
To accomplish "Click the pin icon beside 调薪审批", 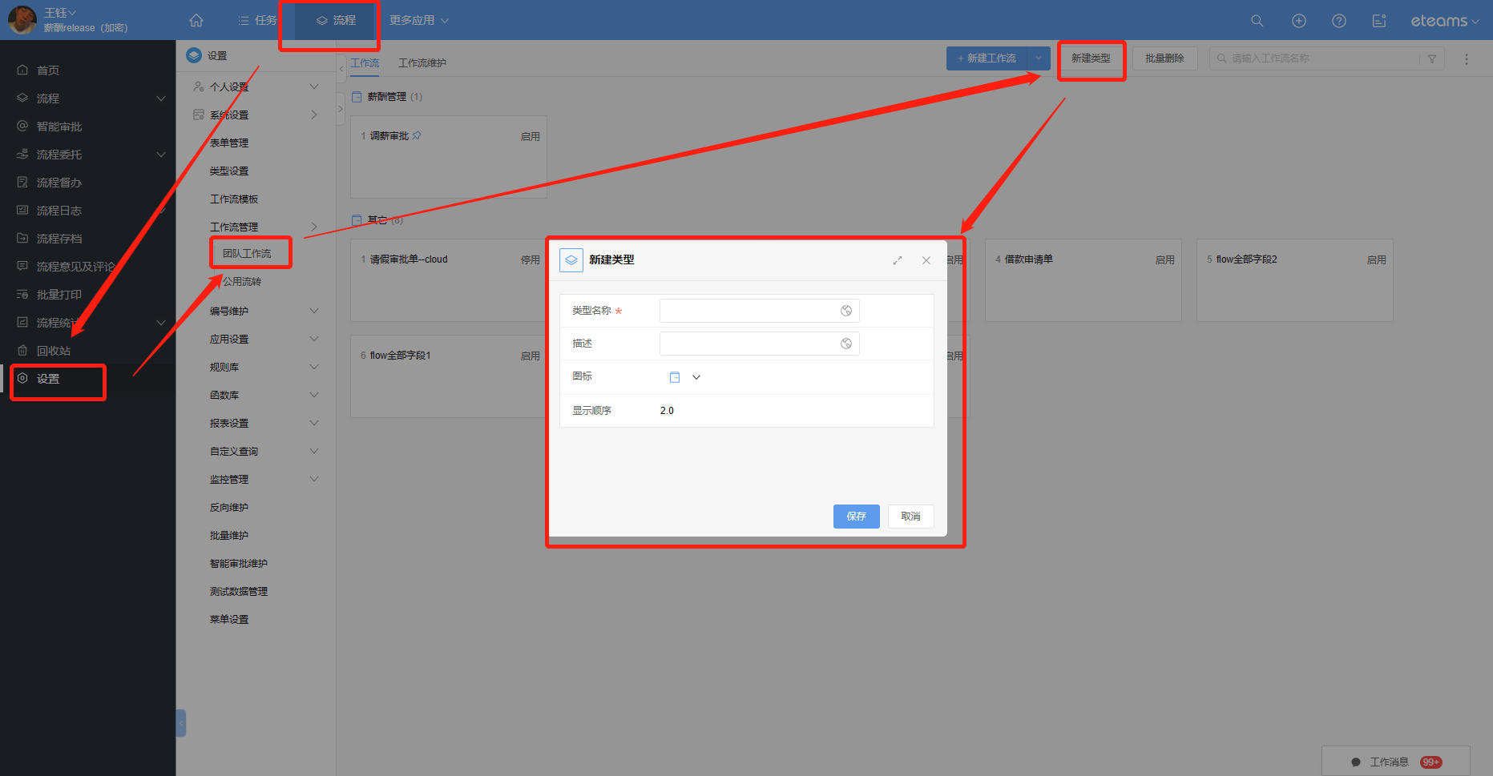I will (417, 135).
